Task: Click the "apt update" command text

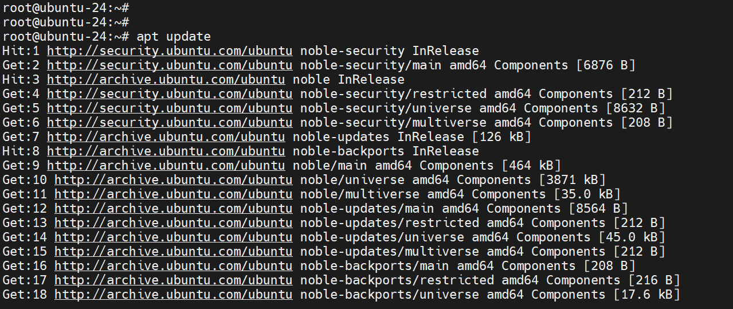Action: 174,36
